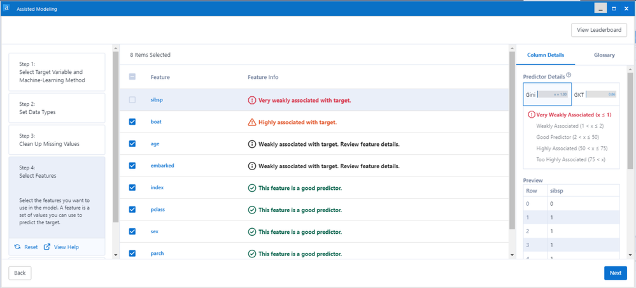The width and height of the screenshot is (636, 288).
Task: Click the info circle icon in age row
Action: [251, 144]
